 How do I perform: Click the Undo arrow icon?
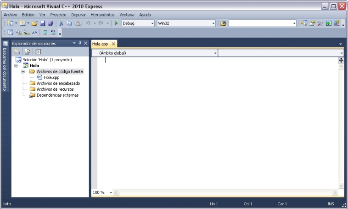pos(88,23)
